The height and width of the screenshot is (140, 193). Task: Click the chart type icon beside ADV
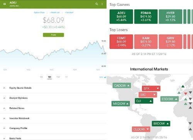click(105, 77)
